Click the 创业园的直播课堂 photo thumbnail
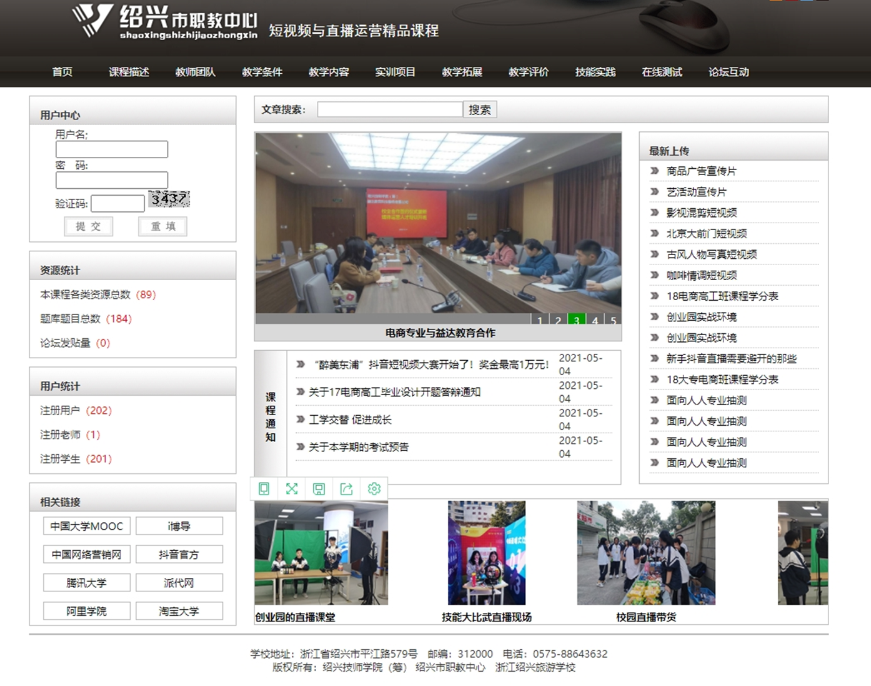This screenshot has height=686, width=871. click(321, 553)
